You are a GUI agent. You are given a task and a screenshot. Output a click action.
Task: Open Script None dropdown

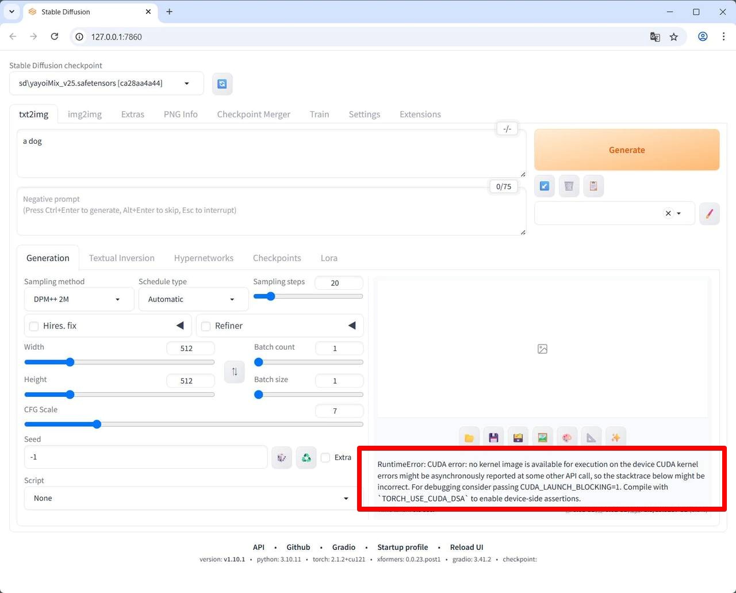tap(190, 498)
